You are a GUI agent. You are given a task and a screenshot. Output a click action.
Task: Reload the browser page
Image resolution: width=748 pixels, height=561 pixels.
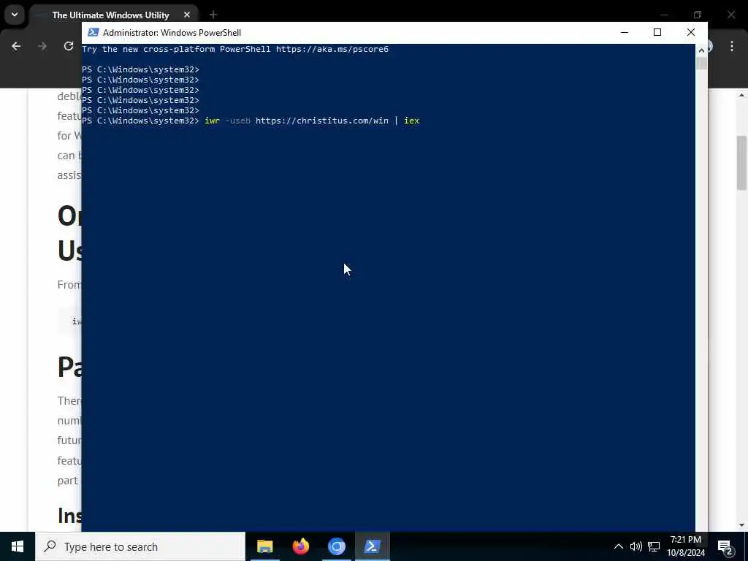69,46
